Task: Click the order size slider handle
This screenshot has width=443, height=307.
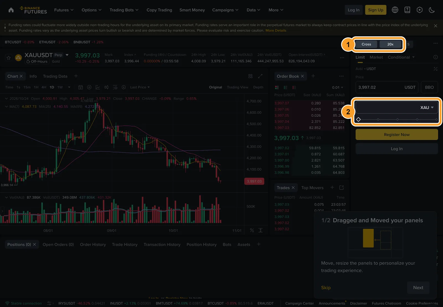Action: [359, 119]
